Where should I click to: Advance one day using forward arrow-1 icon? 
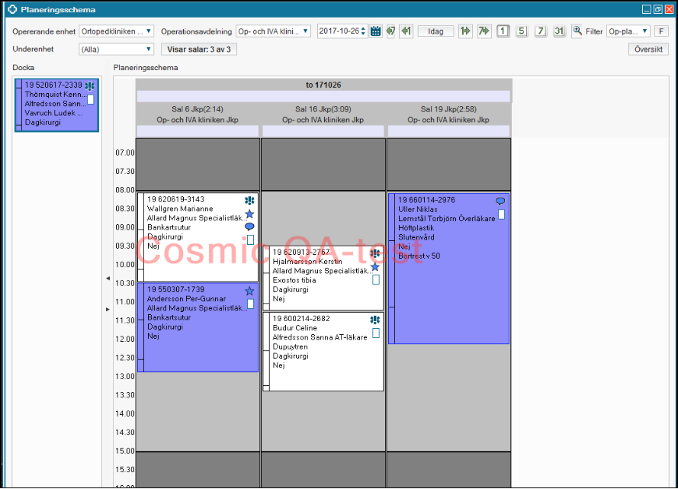click(465, 31)
